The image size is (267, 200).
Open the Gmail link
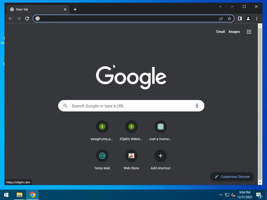click(220, 32)
